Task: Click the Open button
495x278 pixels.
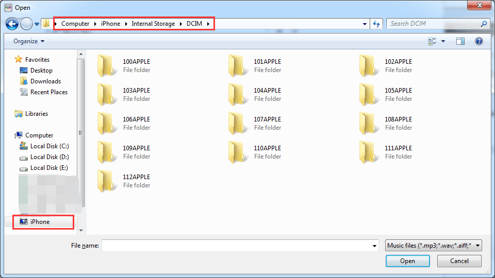Action: pos(407,261)
